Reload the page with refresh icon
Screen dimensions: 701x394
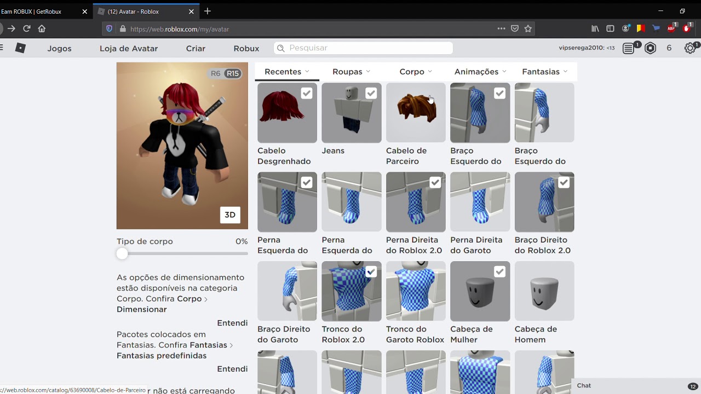point(26,28)
